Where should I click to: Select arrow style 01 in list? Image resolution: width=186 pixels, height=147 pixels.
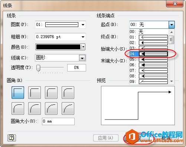click(149, 37)
